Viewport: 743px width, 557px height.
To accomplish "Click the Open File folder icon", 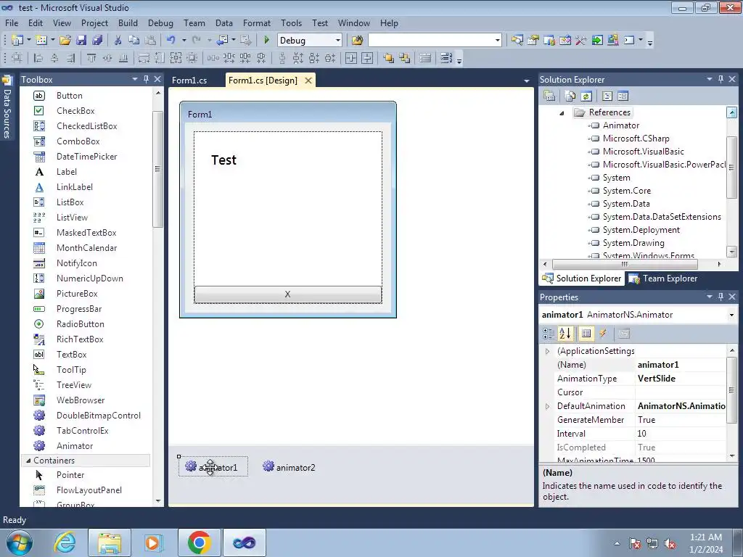I will [x=65, y=41].
